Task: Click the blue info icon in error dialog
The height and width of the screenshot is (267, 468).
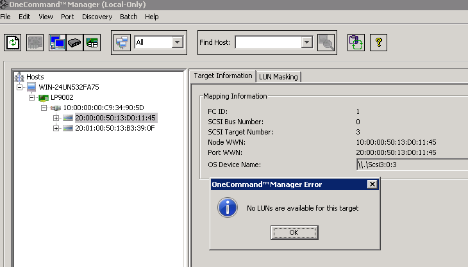Action: tap(228, 207)
